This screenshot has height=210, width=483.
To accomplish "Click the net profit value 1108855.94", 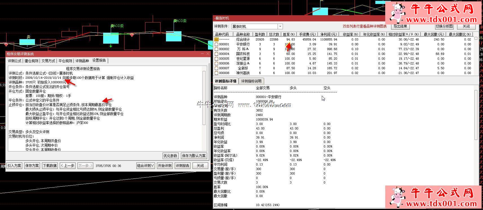I will (x=329, y=39).
